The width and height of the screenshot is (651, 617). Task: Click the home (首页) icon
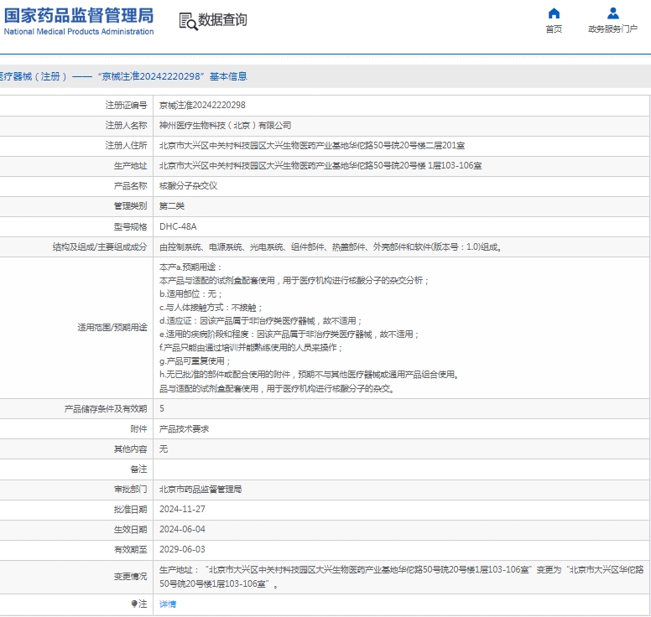(554, 13)
